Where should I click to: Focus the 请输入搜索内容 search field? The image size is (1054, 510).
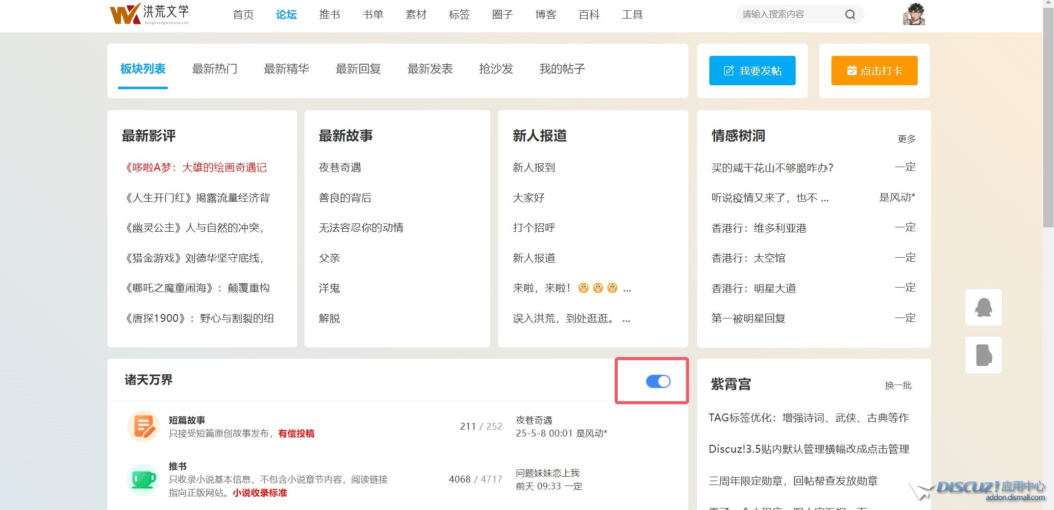[789, 15]
